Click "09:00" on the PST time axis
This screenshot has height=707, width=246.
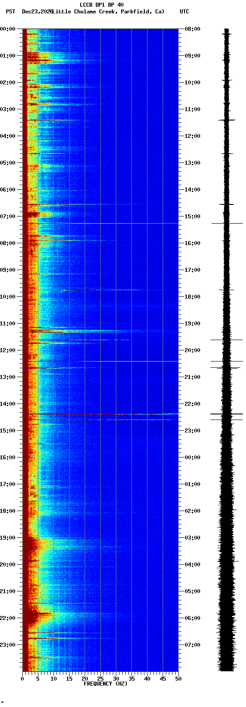8,270
